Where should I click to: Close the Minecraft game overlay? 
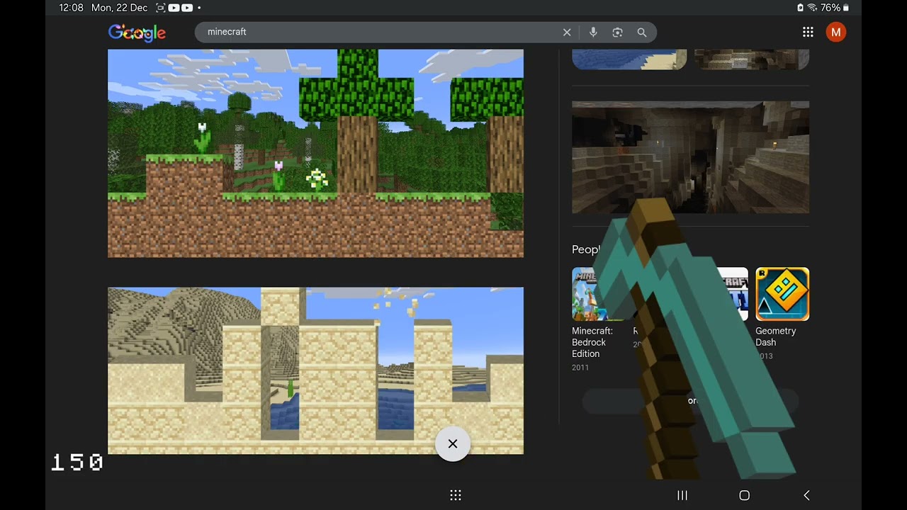tap(453, 444)
